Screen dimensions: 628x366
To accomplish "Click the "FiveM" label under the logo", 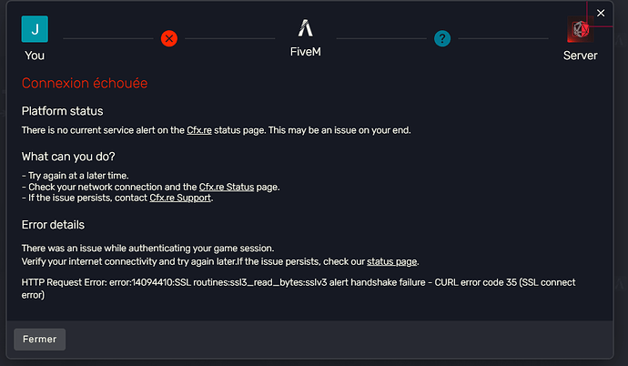I will click(305, 54).
